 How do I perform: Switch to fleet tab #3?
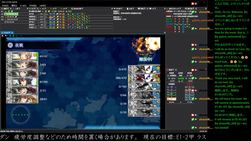[53, 9]
